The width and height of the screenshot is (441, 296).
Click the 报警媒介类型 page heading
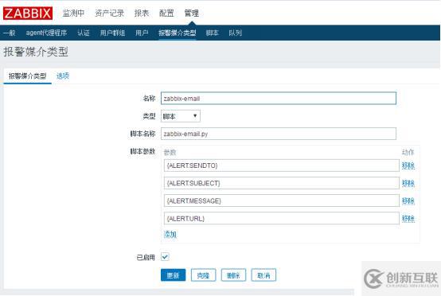[36, 52]
